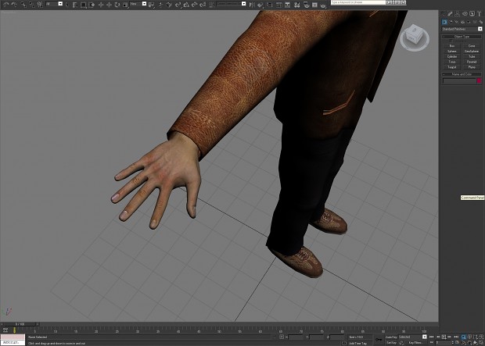Click the Play Animation button
The image size is (485, 346).
[x=444, y=337]
